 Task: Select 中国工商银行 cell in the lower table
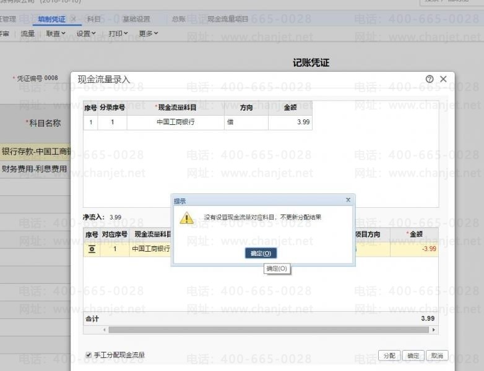pos(150,249)
